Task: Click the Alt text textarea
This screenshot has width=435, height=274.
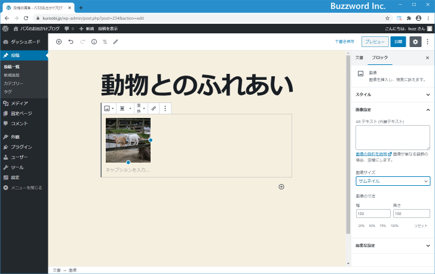Action: [393, 138]
